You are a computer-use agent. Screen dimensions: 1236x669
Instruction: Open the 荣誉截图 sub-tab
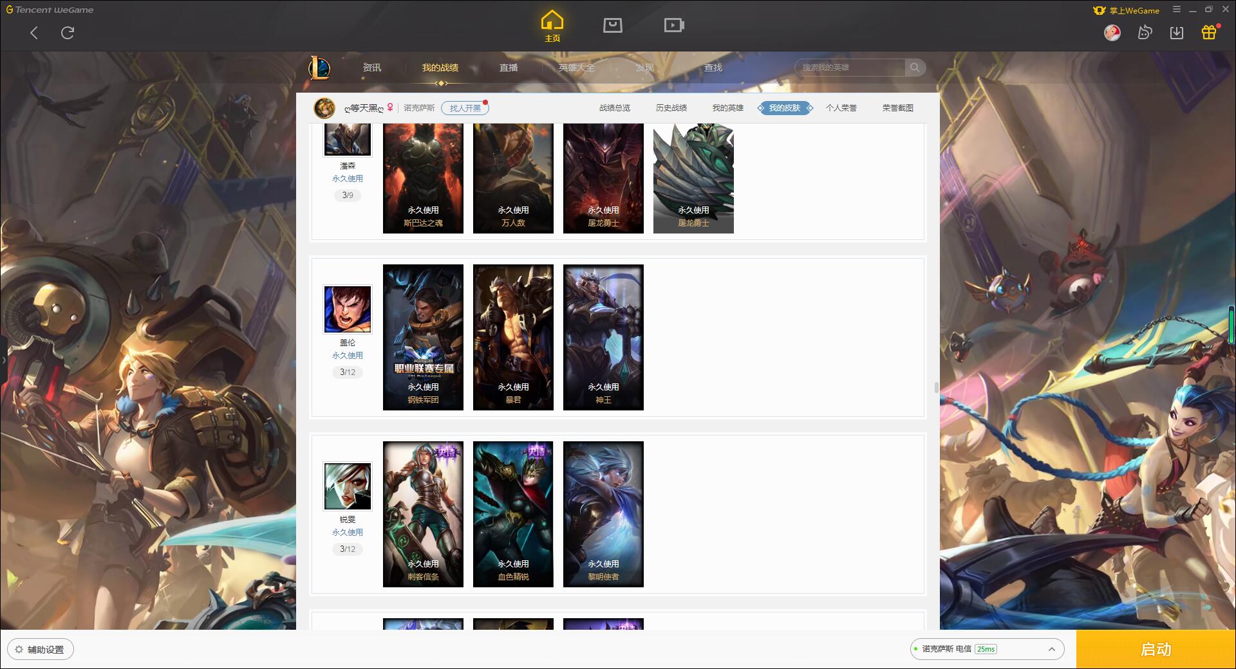pos(898,108)
